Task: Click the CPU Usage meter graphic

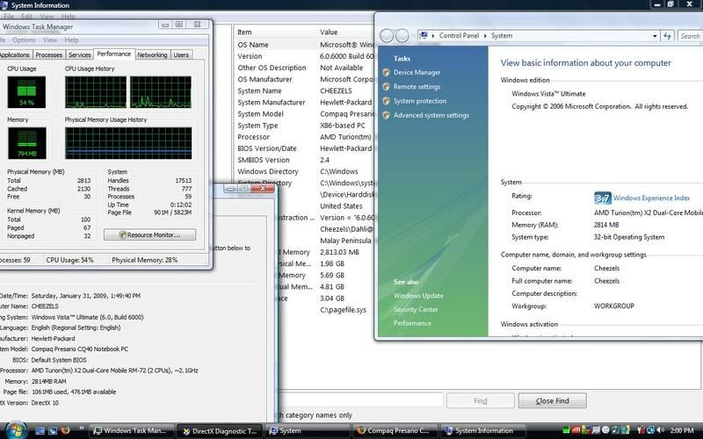Action: (x=27, y=91)
